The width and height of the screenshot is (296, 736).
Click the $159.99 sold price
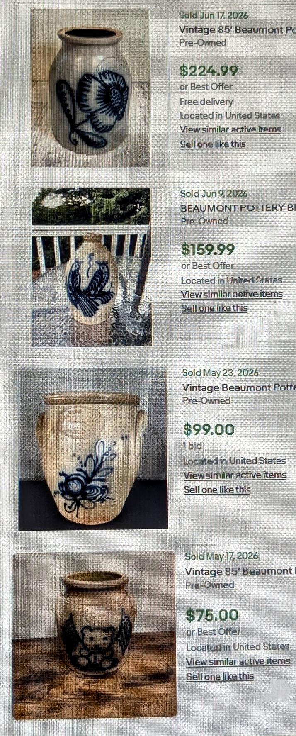coord(208,249)
